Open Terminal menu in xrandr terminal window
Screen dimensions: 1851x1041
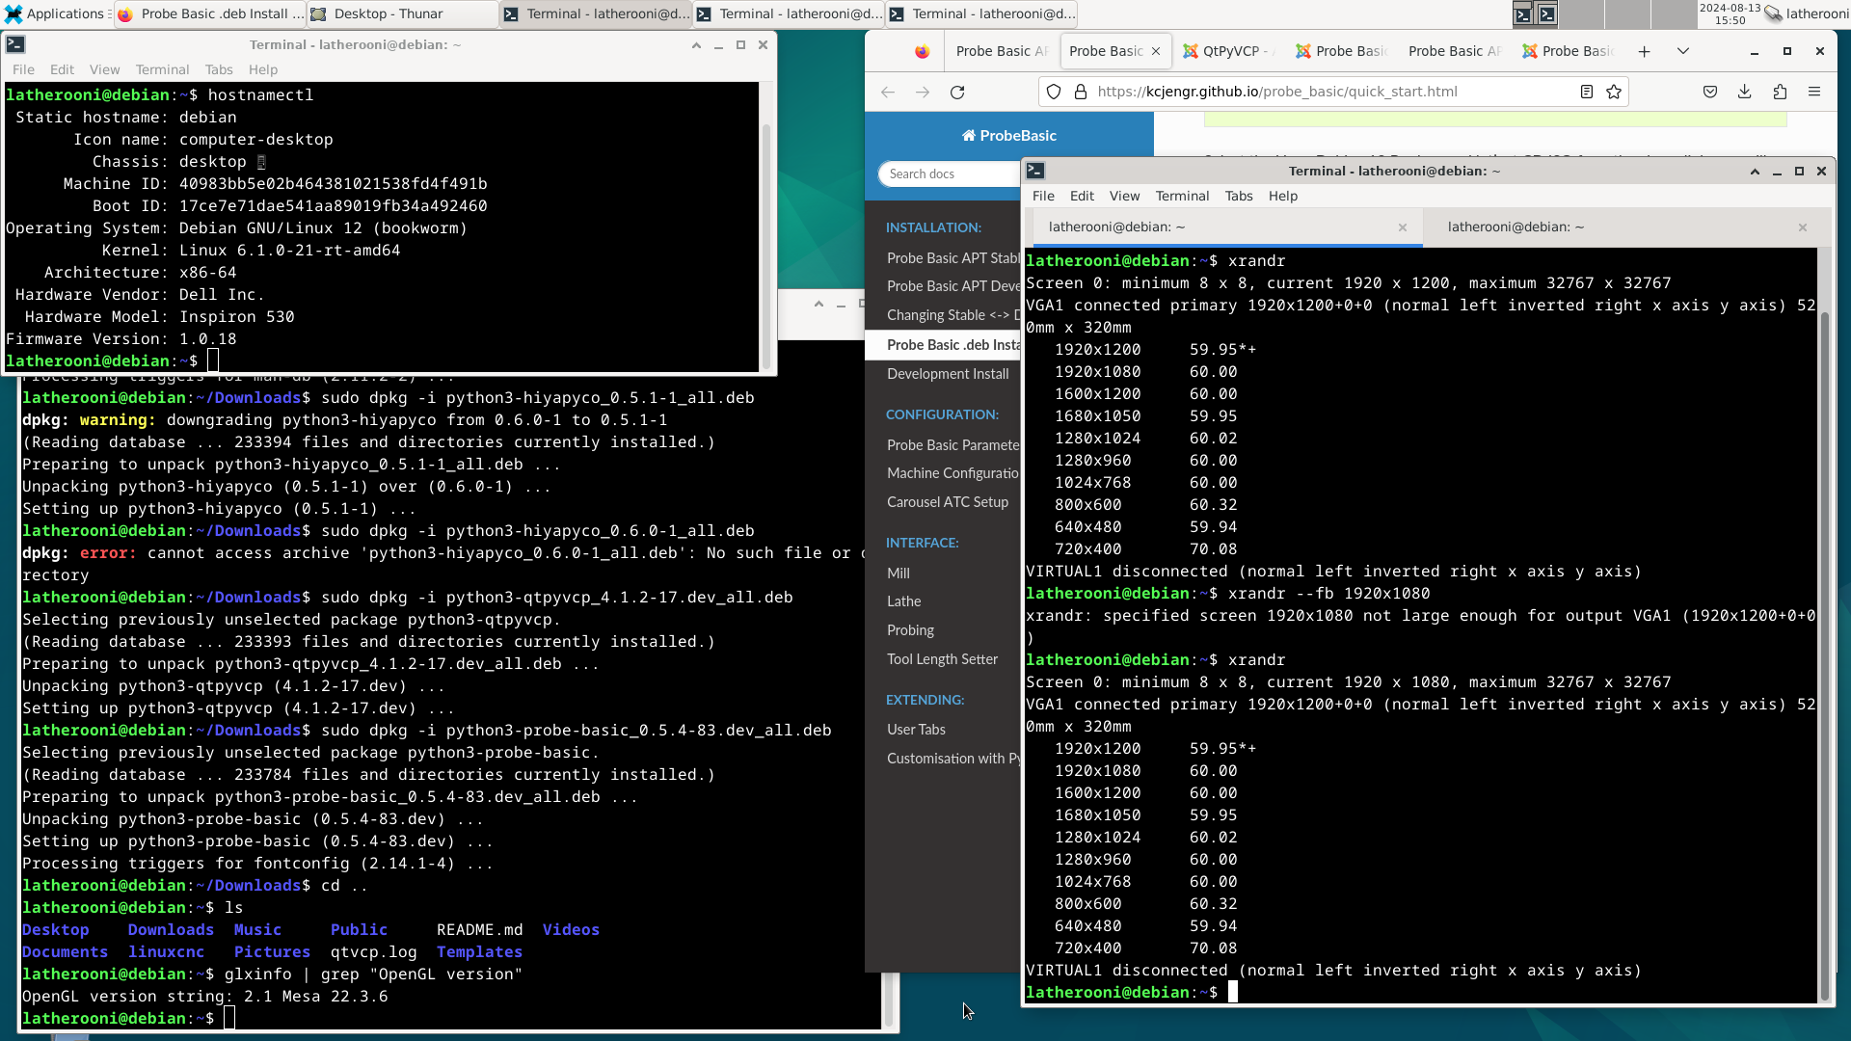tap(1182, 196)
